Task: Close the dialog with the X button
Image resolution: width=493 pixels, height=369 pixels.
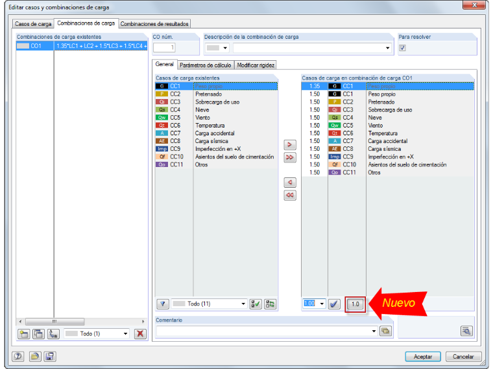Action: 474,5
